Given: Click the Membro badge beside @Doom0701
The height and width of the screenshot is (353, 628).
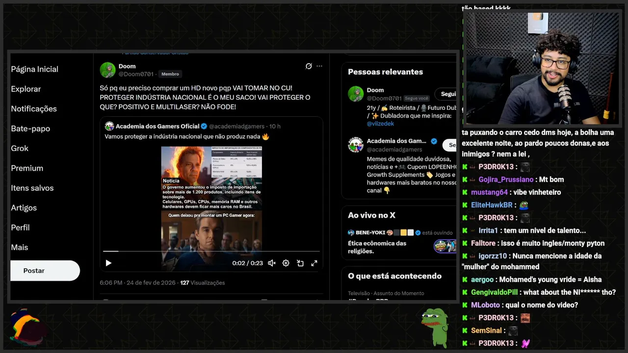Looking at the screenshot, I should (170, 74).
